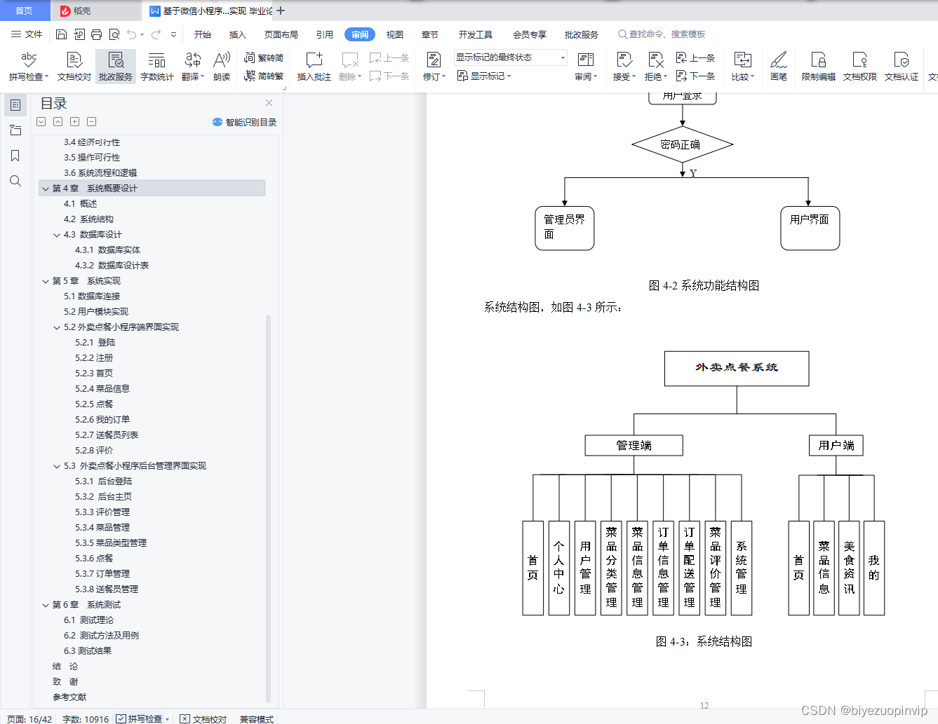Click the page count 16/42 in status bar
Screen dimensions: 938x724
coord(29,719)
